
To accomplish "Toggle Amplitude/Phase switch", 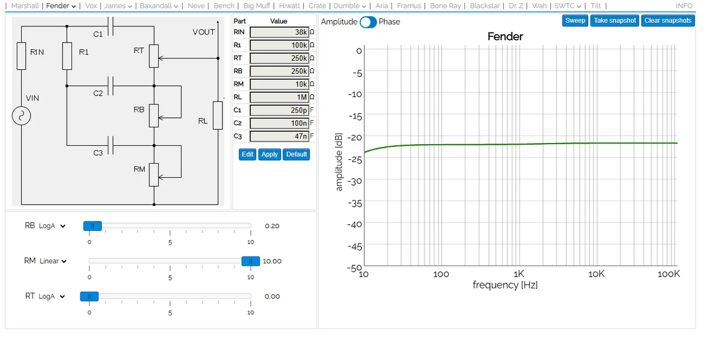I will click(368, 22).
